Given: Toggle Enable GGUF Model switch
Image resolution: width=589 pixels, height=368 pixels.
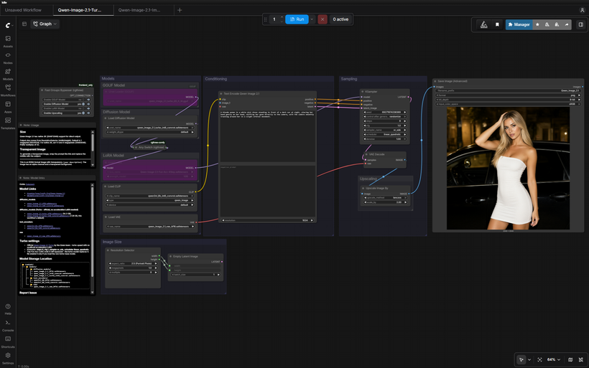Looking at the screenshot, I should 83,100.
